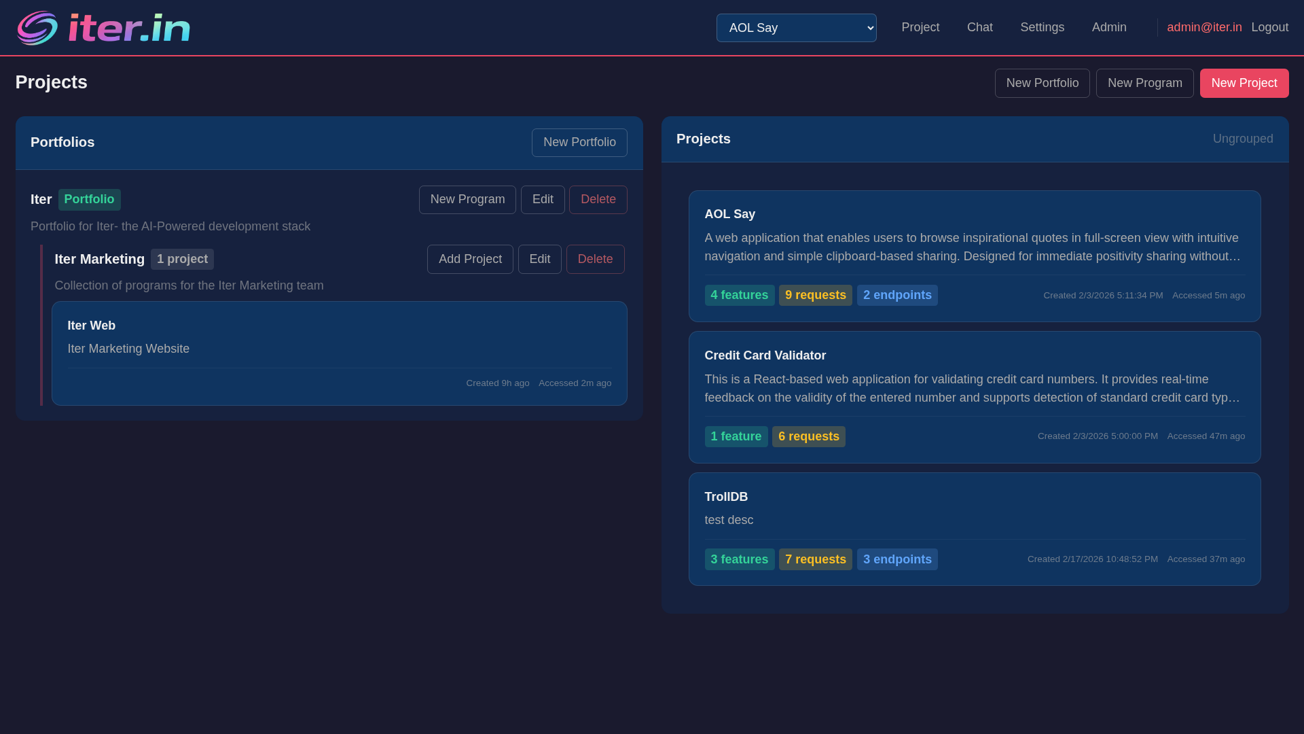Image resolution: width=1304 pixels, height=734 pixels.
Task: Click the '1 feature' badge on Credit Card Validator
Action: coord(736,436)
